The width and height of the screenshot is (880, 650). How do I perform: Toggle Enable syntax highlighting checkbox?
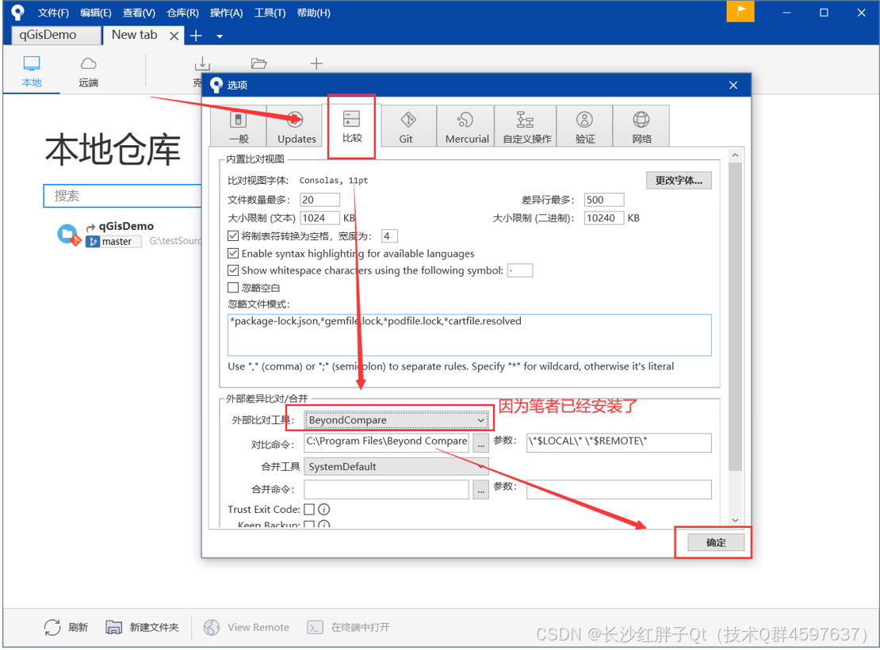pyautogui.click(x=233, y=253)
